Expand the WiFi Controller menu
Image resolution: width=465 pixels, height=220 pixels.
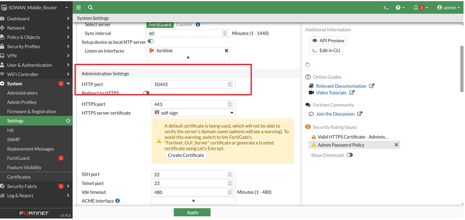[36, 74]
